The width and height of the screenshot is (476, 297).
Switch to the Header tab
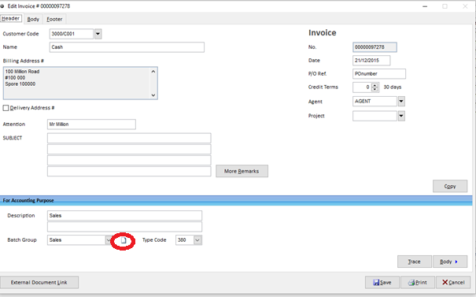[11, 19]
